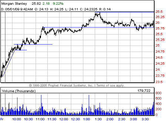166x125 pixels.
Task: Click the 2:00 time axis label
Action: pyautogui.click(x=110, y=119)
